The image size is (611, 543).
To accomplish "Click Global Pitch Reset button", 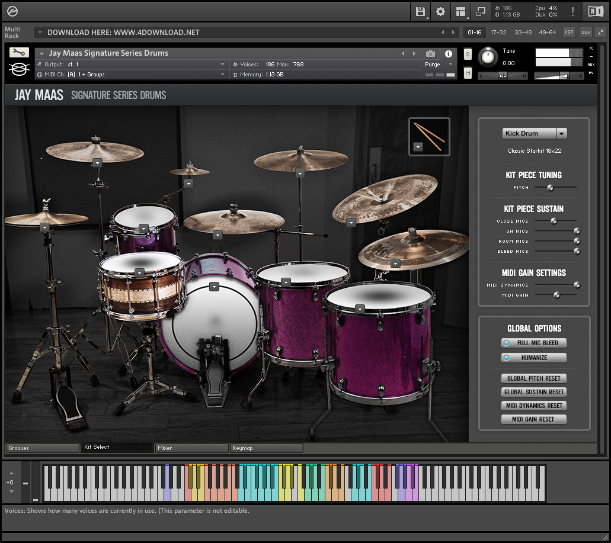I will 534,378.
